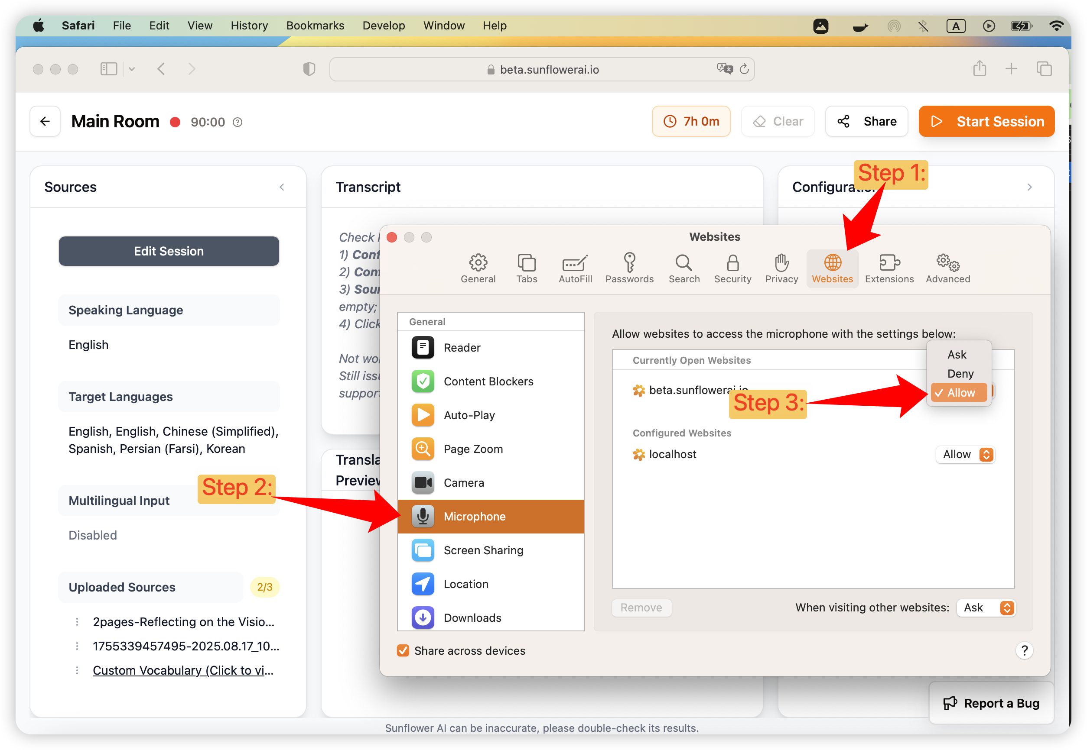The width and height of the screenshot is (1087, 750).
Task: Choose Ask in the permission popup
Action: coord(958,354)
